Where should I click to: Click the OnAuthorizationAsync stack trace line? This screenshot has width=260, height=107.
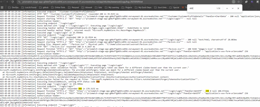click(86, 77)
